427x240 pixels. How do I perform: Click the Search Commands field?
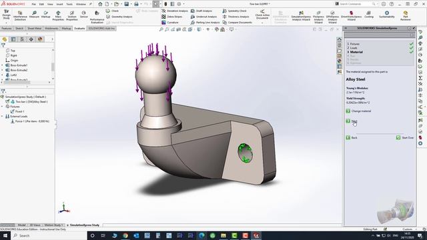tap(356, 4)
